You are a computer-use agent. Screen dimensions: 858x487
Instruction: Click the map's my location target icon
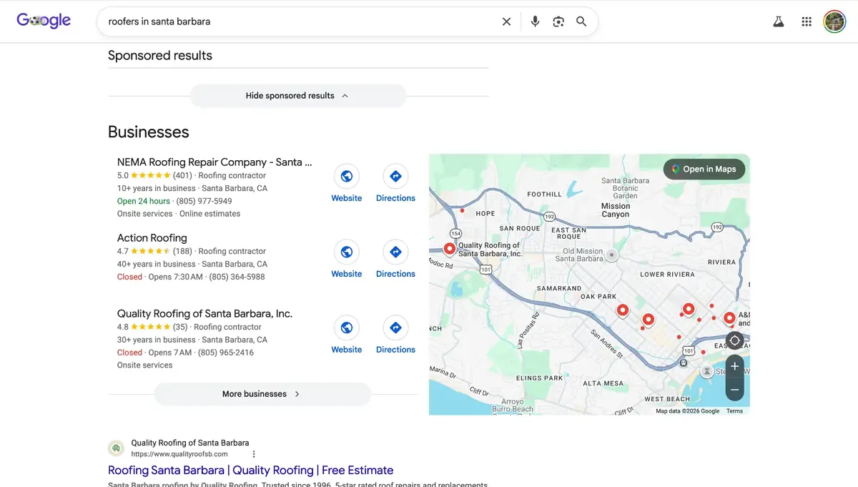734,340
